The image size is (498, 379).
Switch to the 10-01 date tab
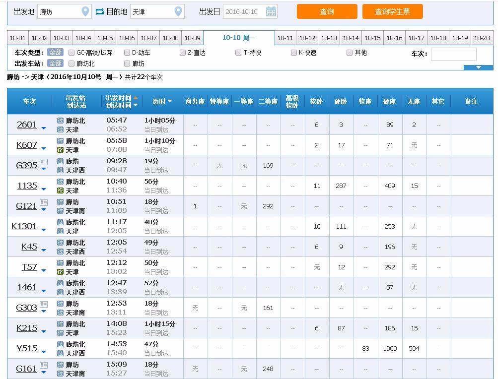[x=18, y=38]
